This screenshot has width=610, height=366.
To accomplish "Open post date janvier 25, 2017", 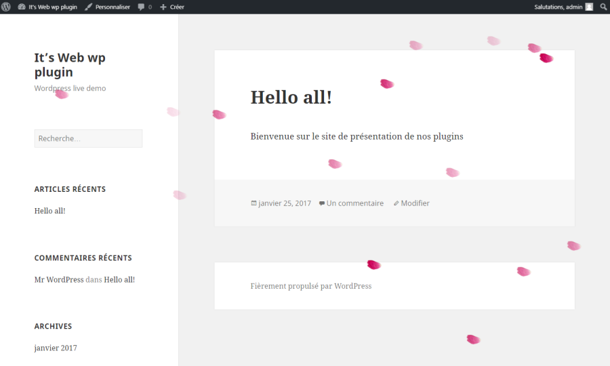I will (x=285, y=203).
